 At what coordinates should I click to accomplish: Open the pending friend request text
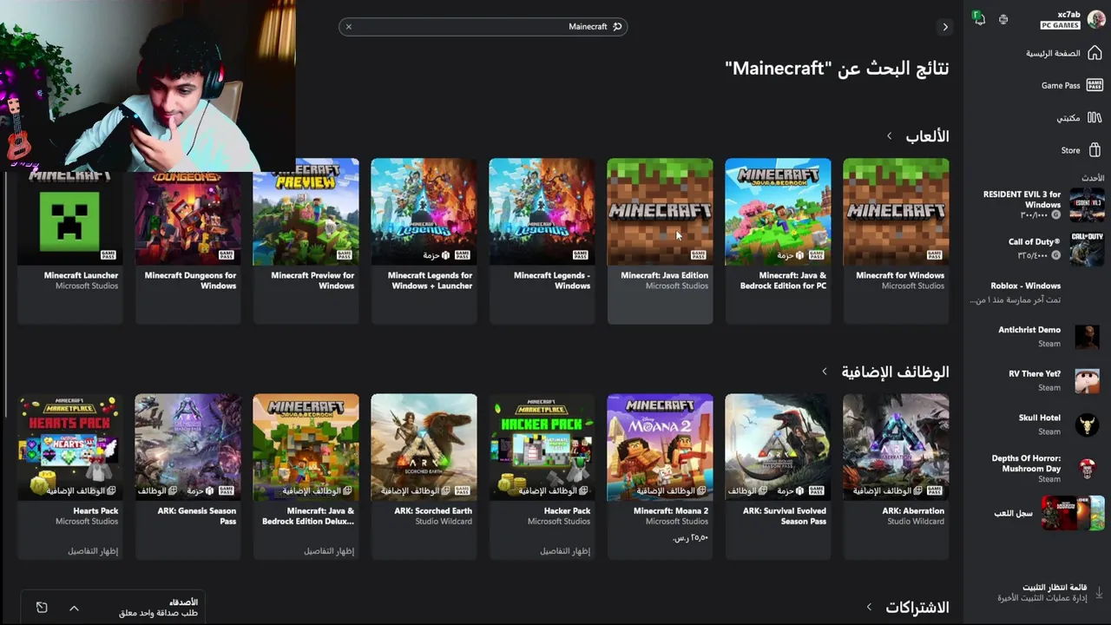pyautogui.click(x=158, y=613)
